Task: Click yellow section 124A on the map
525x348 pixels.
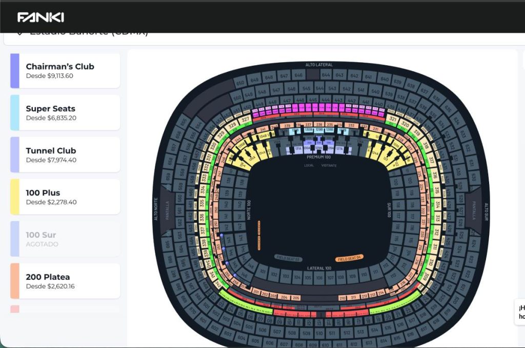Action: (x=375, y=153)
